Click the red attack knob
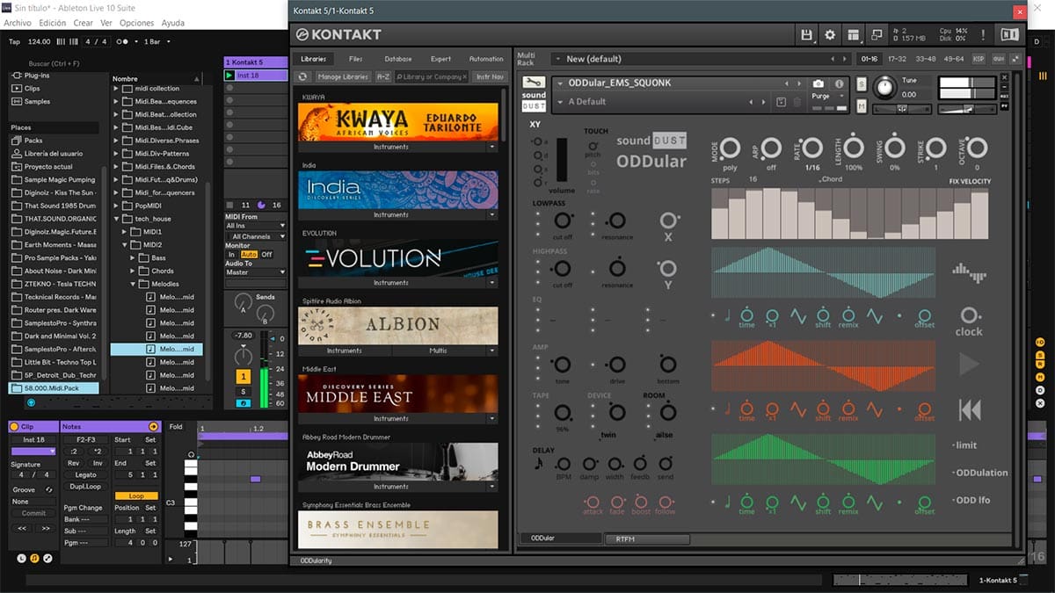The image size is (1055, 593). pos(593,502)
